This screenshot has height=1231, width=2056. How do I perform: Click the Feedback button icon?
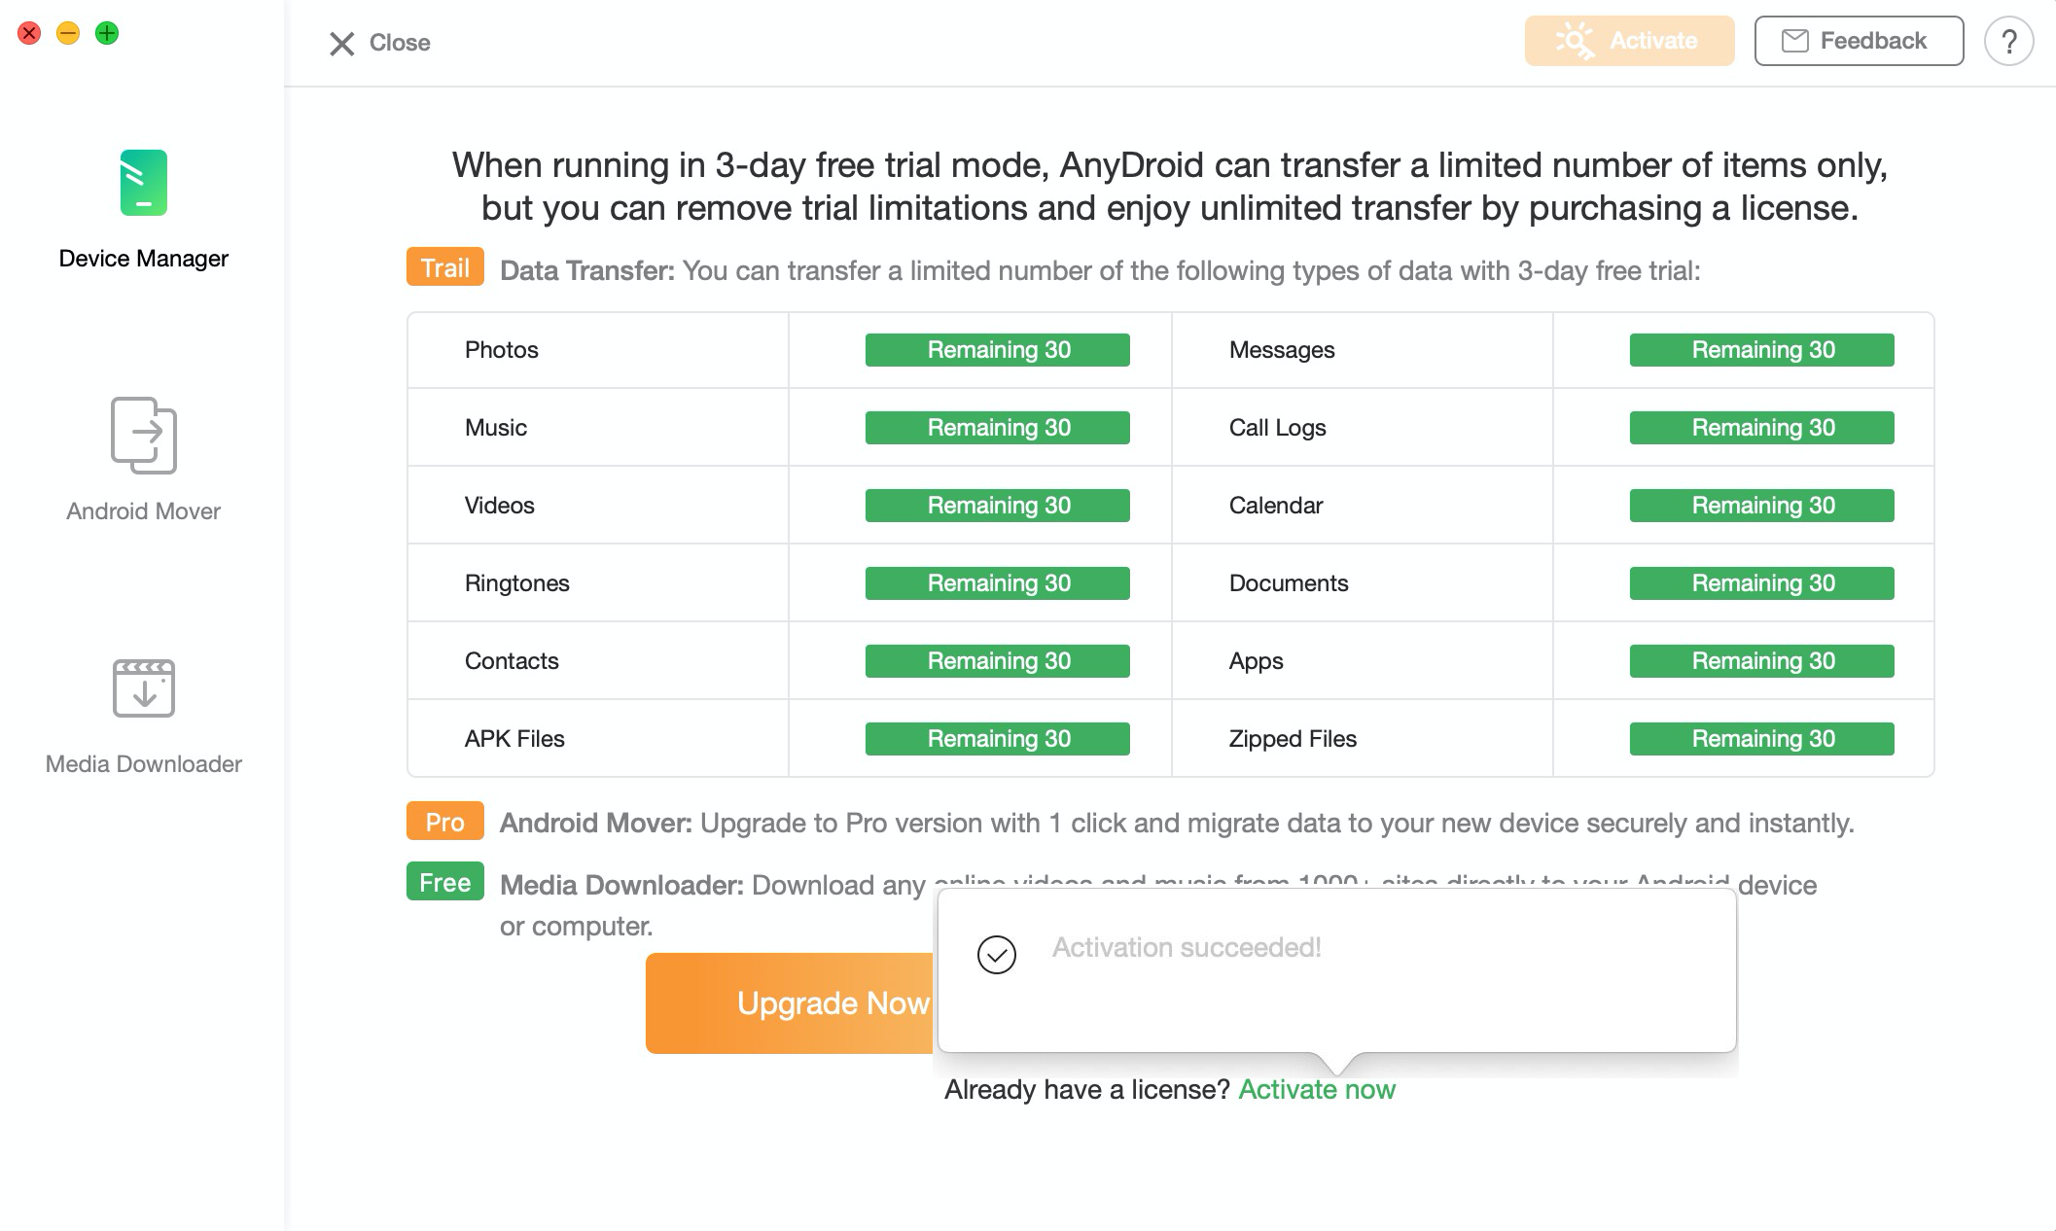(1790, 41)
